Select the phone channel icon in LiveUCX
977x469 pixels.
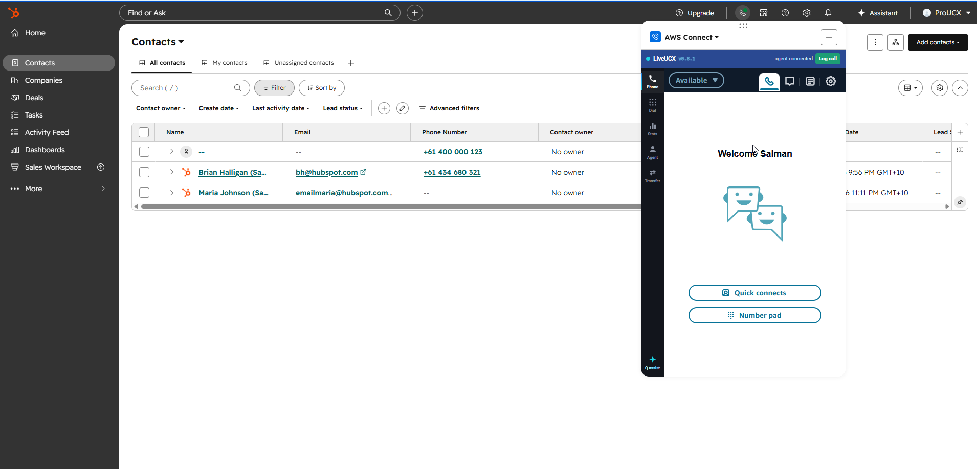[x=769, y=81]
